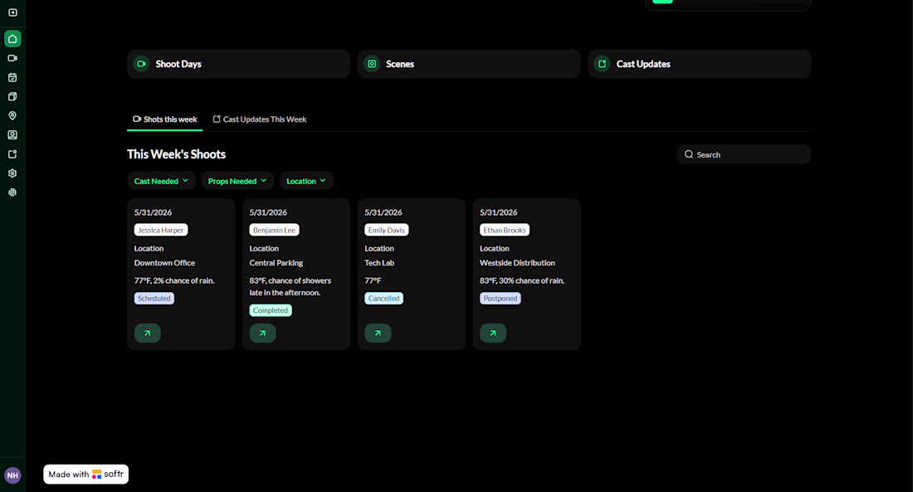Click the Ethan Brooks name tag
The height and width of the screenshot is (492, 913).
coord(505,230)
